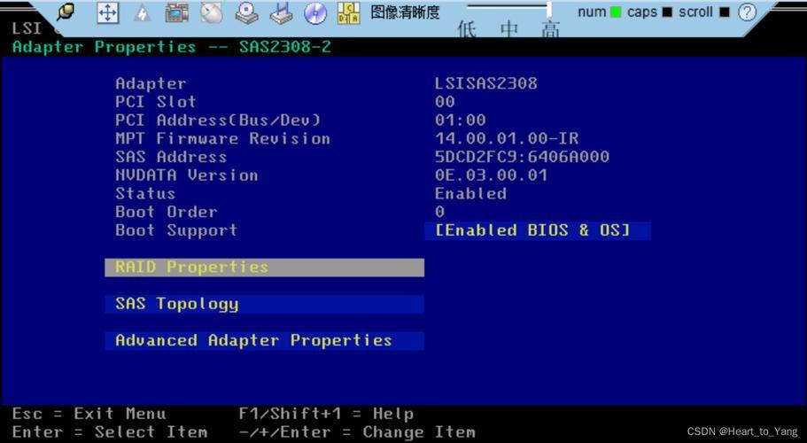Click the lightning bolt power control icon
807x443 pixels.
[x=142, y=13]
